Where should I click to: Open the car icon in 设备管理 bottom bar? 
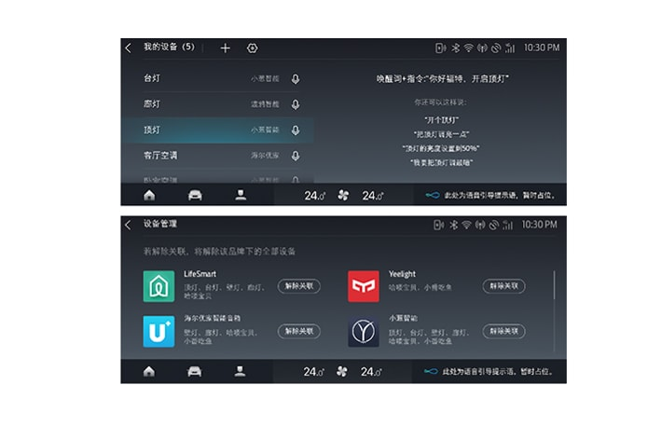(194, 372)
